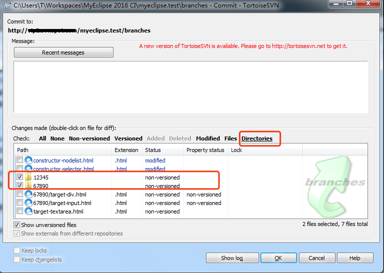Click the constructor-nodelist.html file icon

coord(28,160)
